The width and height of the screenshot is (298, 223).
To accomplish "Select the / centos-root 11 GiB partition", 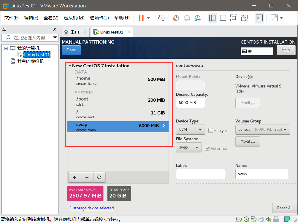I will point(118,114).
